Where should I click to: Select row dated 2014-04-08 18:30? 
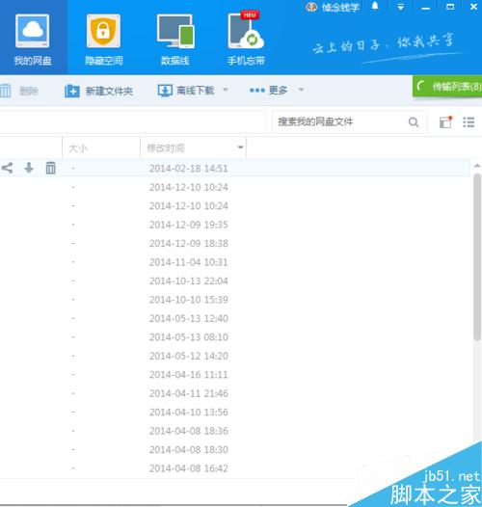click(235, 450)
